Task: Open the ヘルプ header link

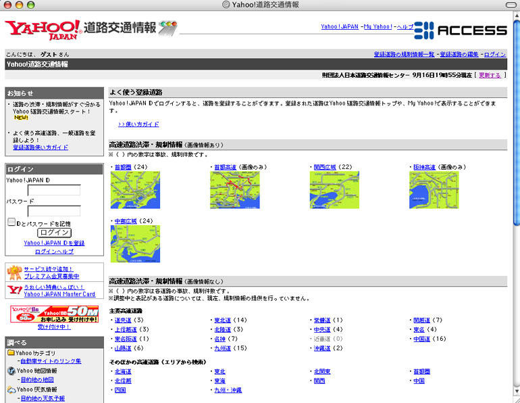Action: point(405,26)
